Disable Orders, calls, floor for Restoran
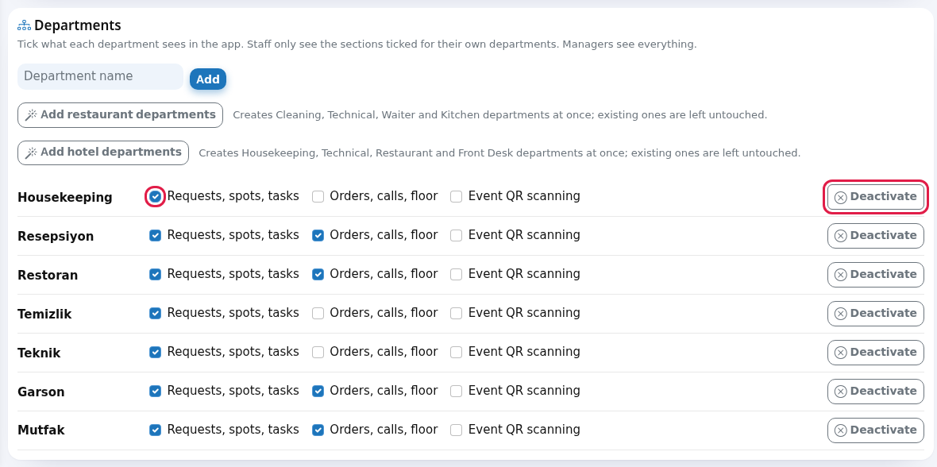This screenshot has width=937, height=467. (318, 275)
